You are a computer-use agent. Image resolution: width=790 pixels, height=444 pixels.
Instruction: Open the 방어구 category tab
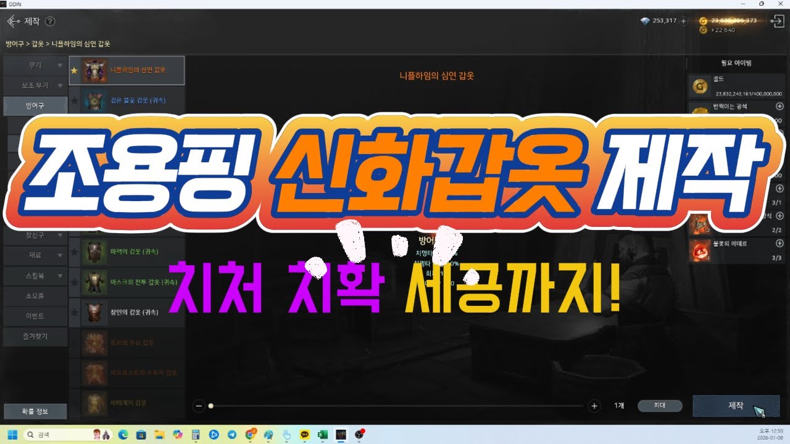35,106
